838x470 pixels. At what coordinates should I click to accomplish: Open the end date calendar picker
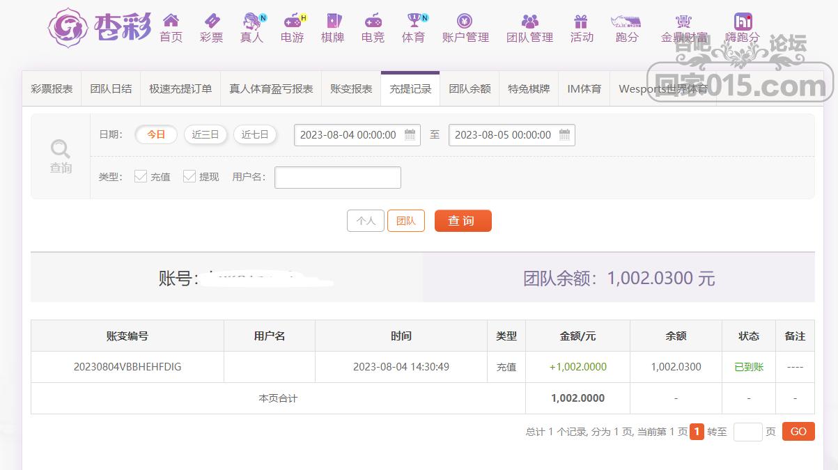(564, 134)
